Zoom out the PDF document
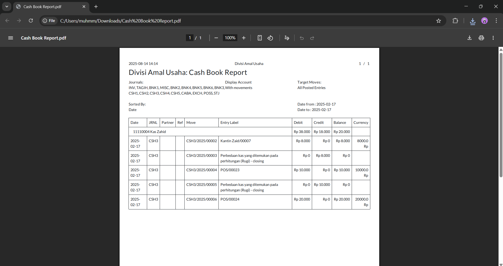This screenshot has height=266, width=503. pyautogui.click(x=216, y=38)
